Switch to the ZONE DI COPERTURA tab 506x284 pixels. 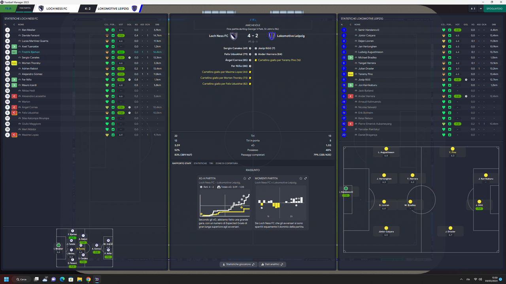[227, 163]
